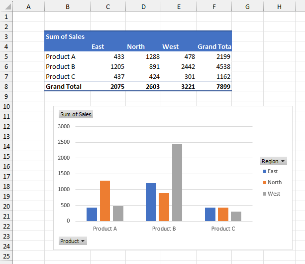Select the tall gray West bar for Product B
Viewport: 305px width, 264px height.
[177, 183]
